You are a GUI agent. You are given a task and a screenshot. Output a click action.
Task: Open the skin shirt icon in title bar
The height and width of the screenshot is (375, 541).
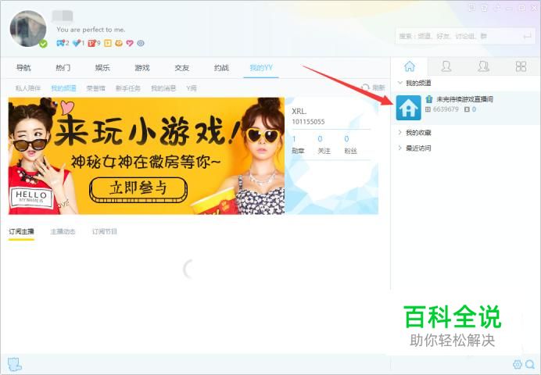tap(485, 7)
